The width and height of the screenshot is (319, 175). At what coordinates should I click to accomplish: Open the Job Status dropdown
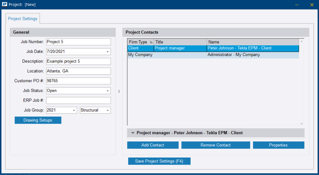click(x=108, y=91)
